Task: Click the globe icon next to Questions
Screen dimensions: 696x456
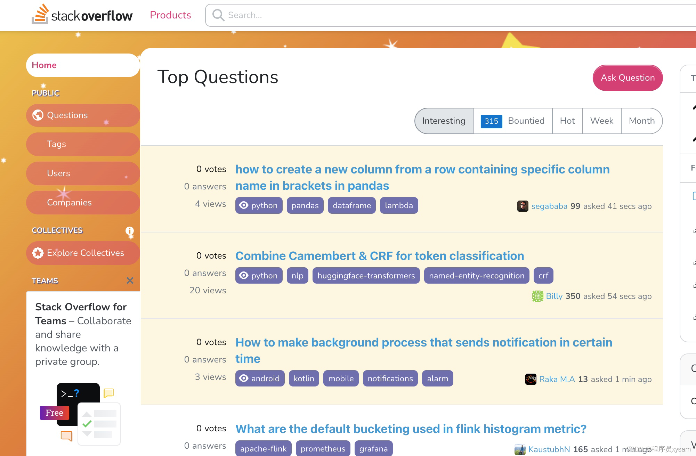Action: click(x=38, y=115)
